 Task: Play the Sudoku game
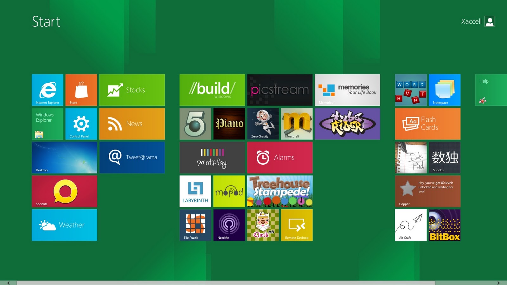[x=444, y=157]
